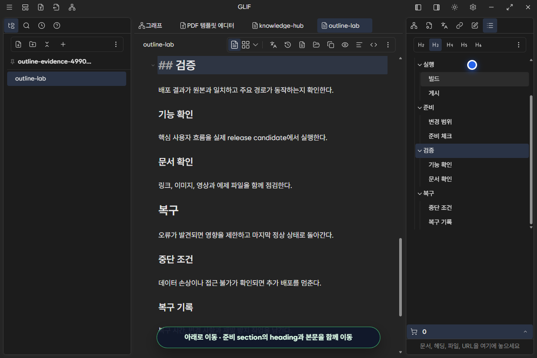Click the import file icon in title bar
The image size is (537, 358).
tap(56, 7)
